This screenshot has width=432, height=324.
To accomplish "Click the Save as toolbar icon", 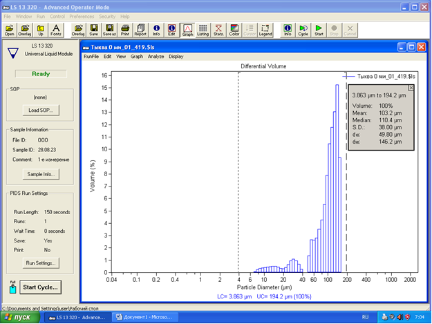I will click(109, 28).
